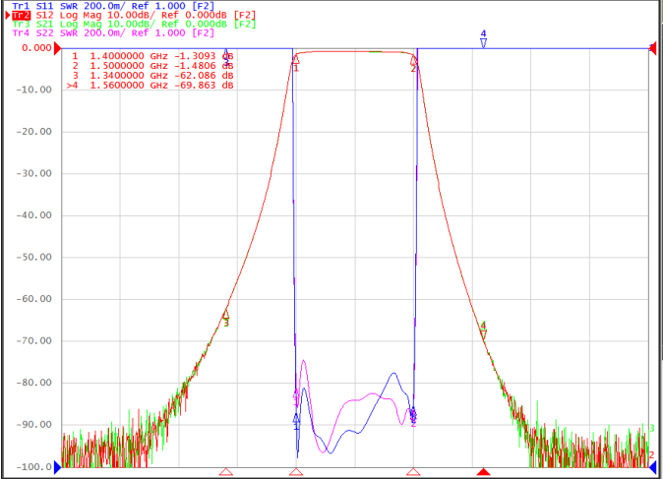Viewport: 663px width, 479px height.
Task: Select the Tr1 S11 SWR trace label
Action: click(113, 6)
